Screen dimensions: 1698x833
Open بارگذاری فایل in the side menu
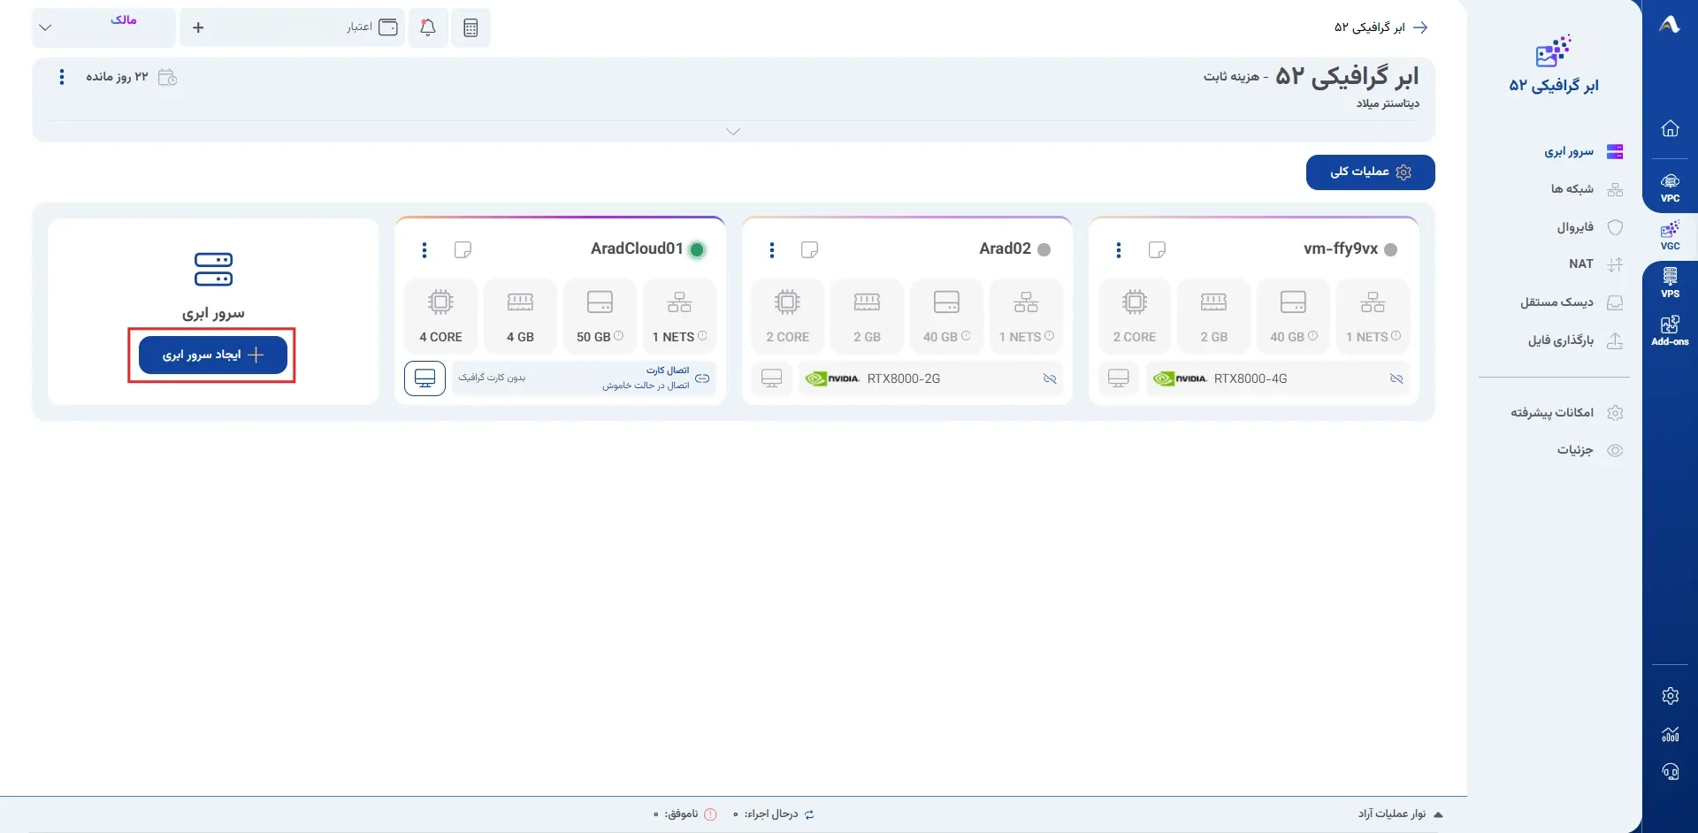1575,340
